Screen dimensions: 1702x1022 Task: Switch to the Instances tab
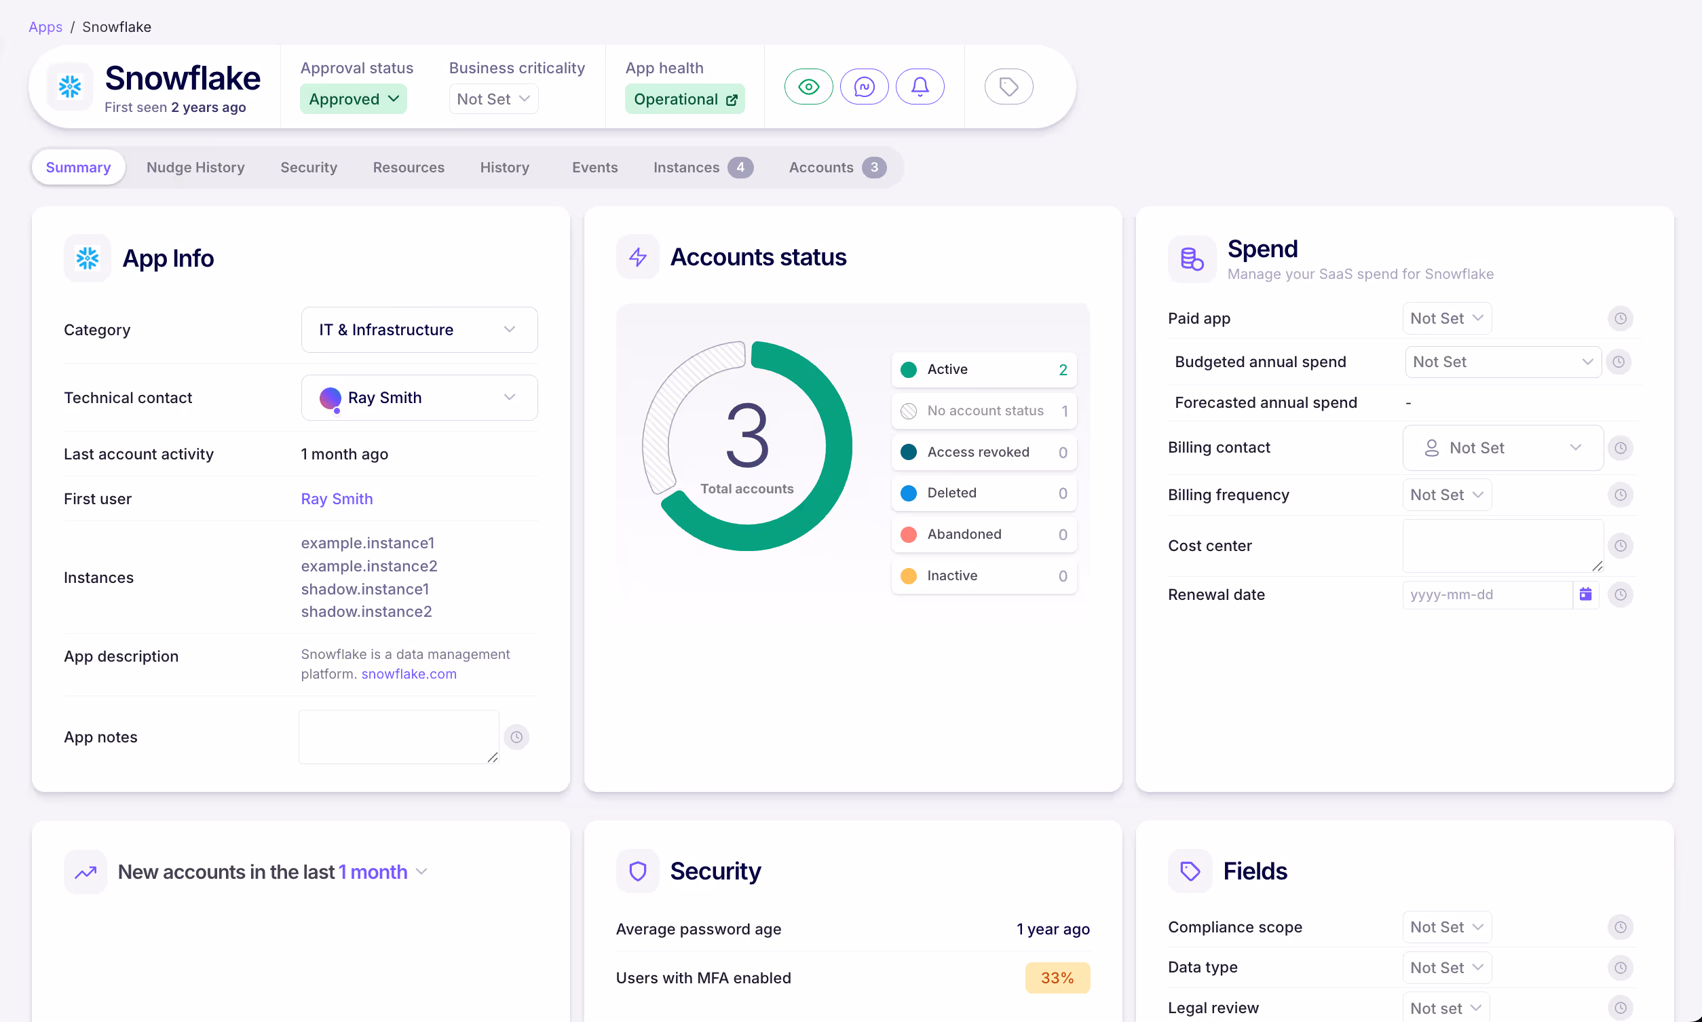coord(703,168)
